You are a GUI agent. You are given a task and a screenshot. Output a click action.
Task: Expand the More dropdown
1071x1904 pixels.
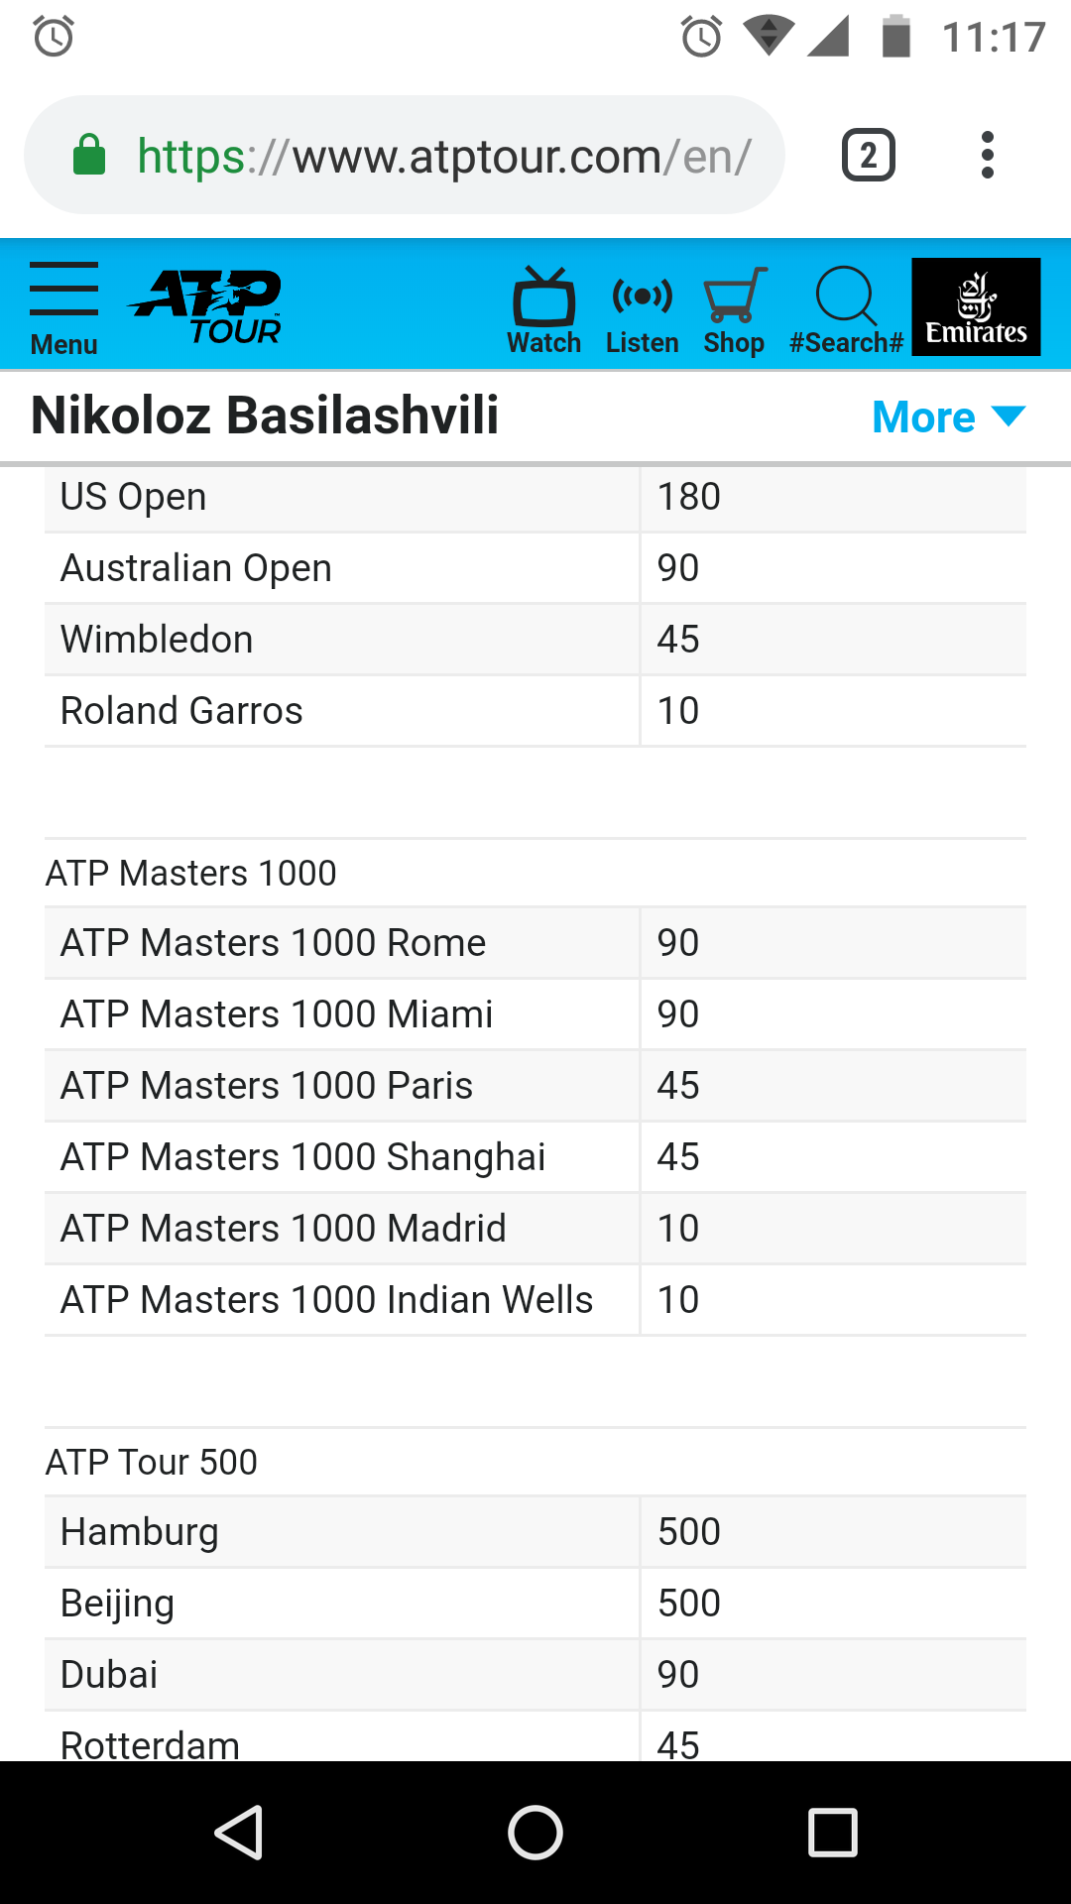[948, 416]
